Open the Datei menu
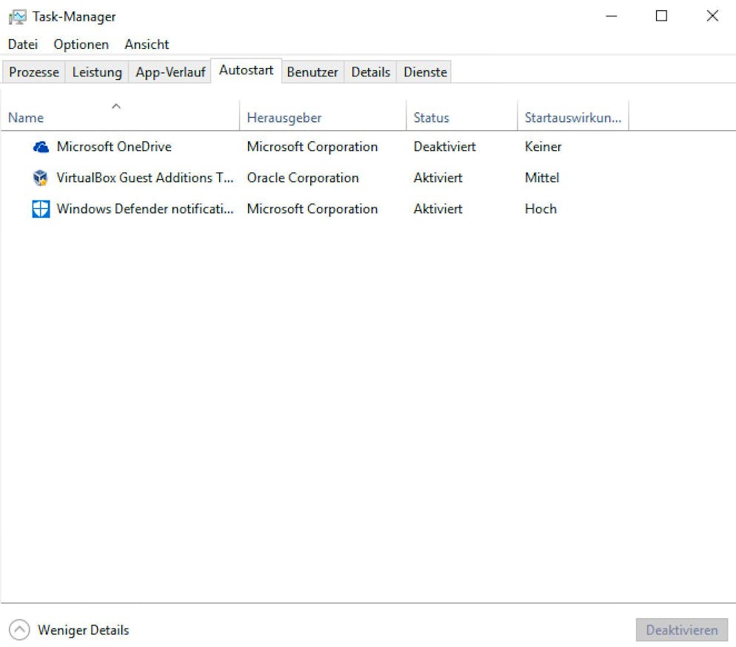This screenshot has height=647, width=736. pos(22,44)
